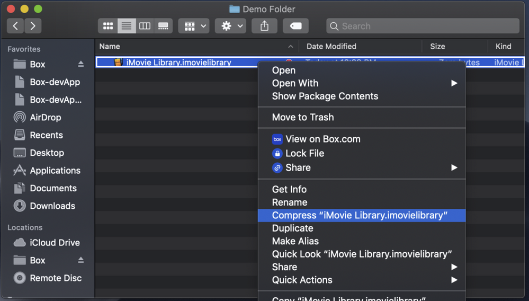529x301 pixels.
Task: Choose Open from the context menu
Action: (x=362, y=70)
